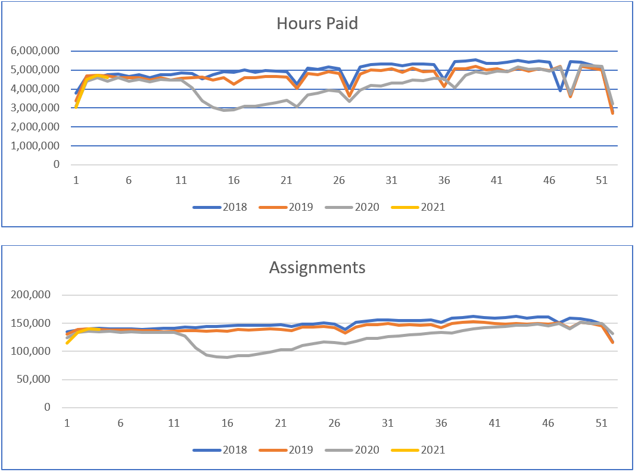Image resolution: width=635 pixels, height=472 pixels.
Task: Click the 200,000 axis label in Assignments
Action: click(38, 295)
